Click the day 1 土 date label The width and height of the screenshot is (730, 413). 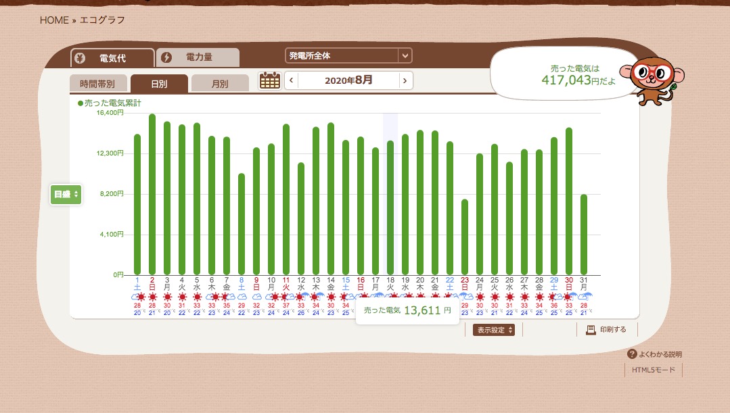pos(137,284)
